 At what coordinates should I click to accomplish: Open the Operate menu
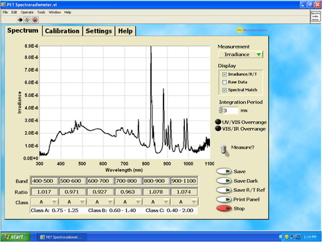(27, 12)
